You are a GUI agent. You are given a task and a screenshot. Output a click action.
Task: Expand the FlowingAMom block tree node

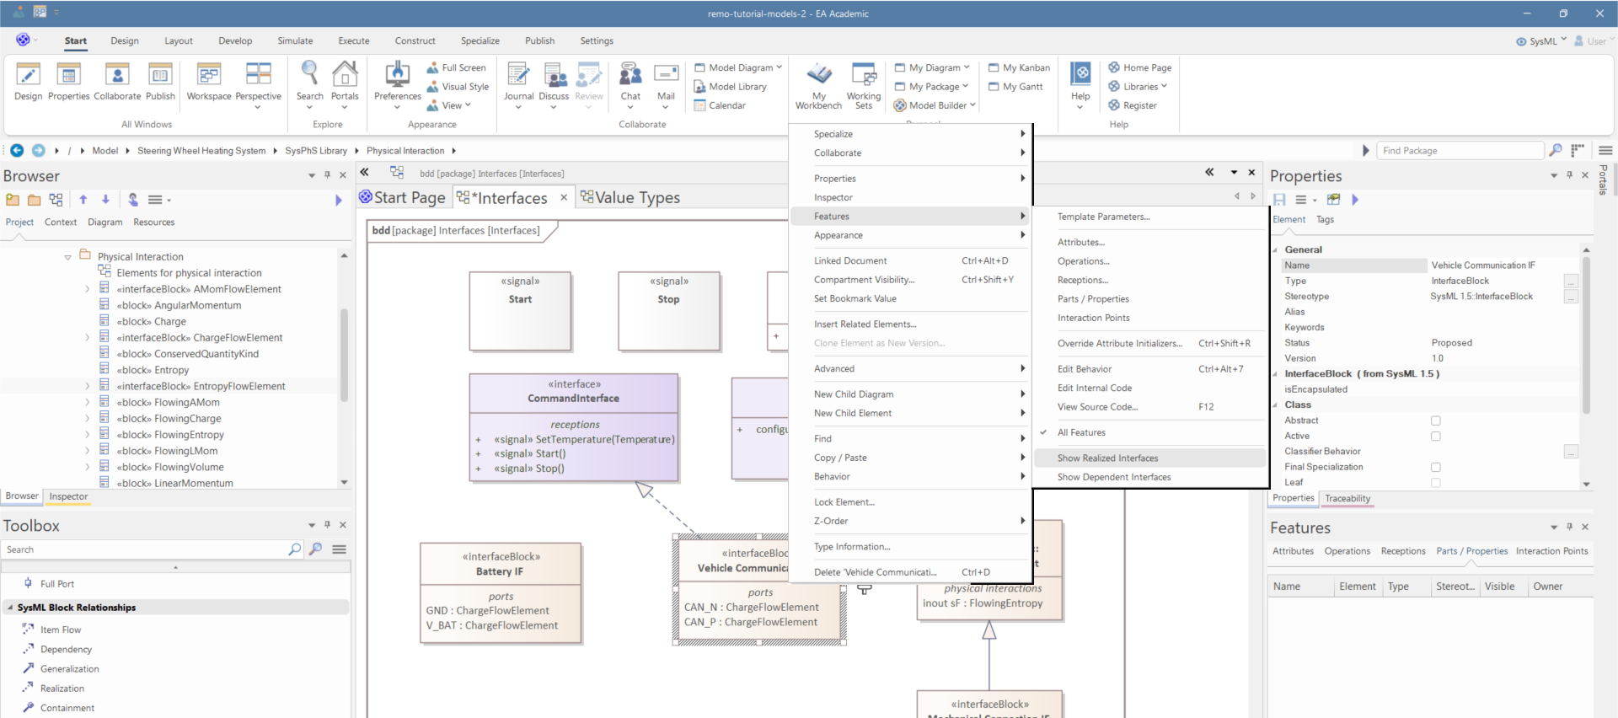pos(87,403)
